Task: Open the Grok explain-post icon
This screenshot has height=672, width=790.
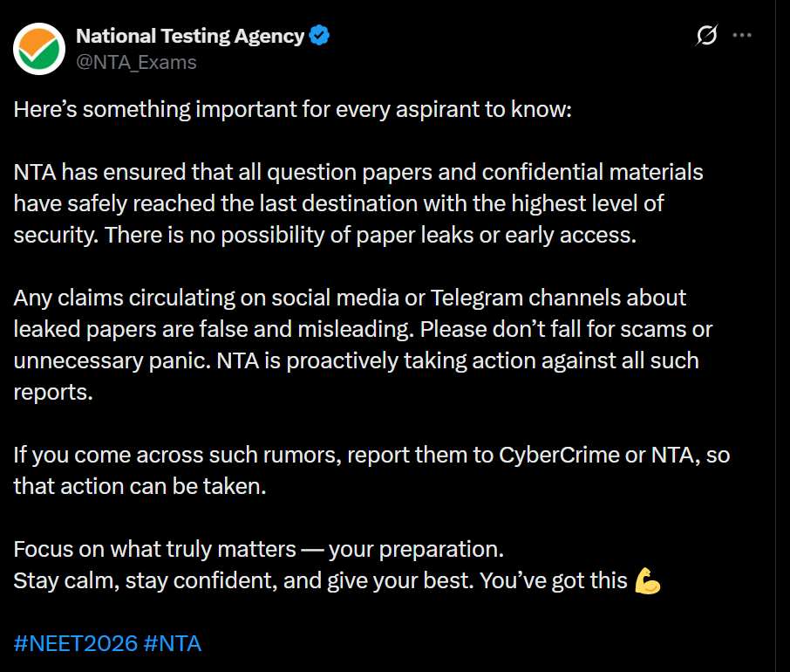Action: (706, 36)
